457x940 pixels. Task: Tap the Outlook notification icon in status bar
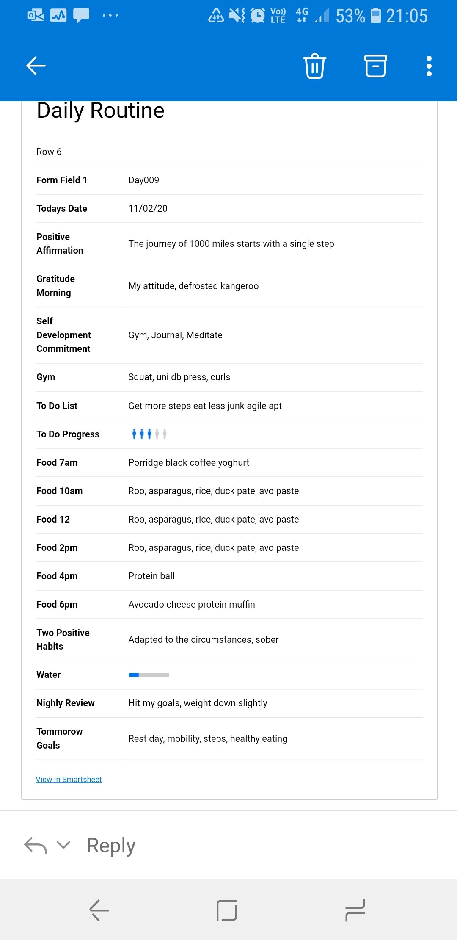point(36,16)
